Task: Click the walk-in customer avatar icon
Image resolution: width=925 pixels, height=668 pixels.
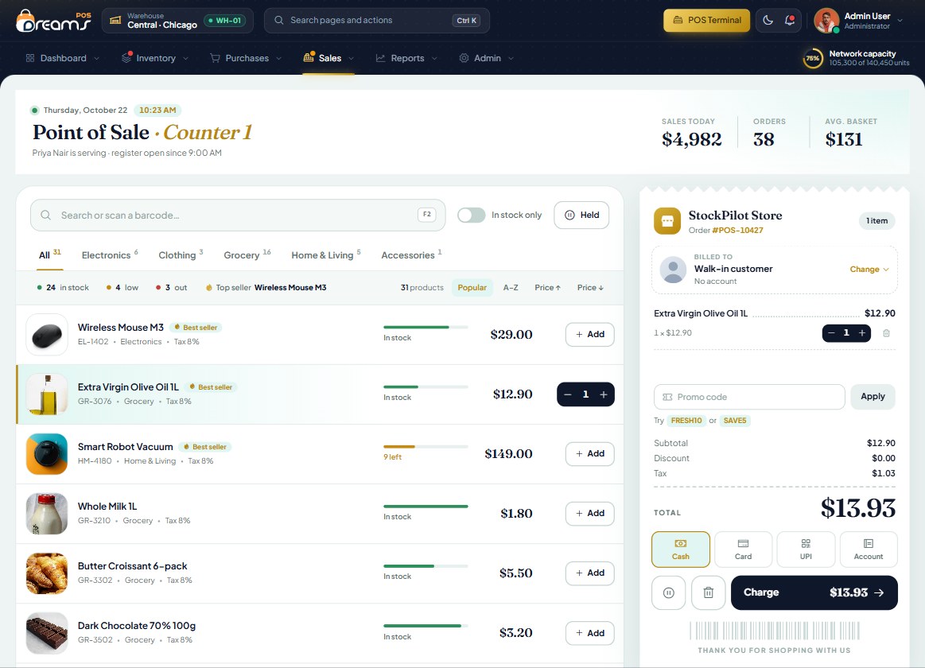Action: coord(673,270)
